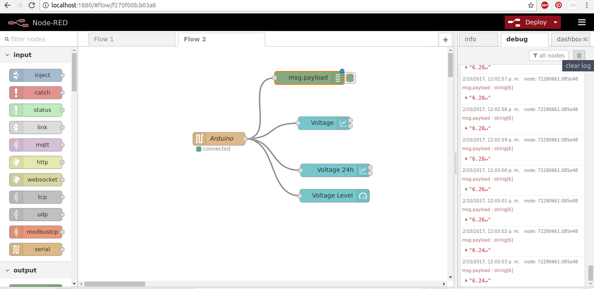
Task: Select the Voltage chart node
Action: point(324,123)
